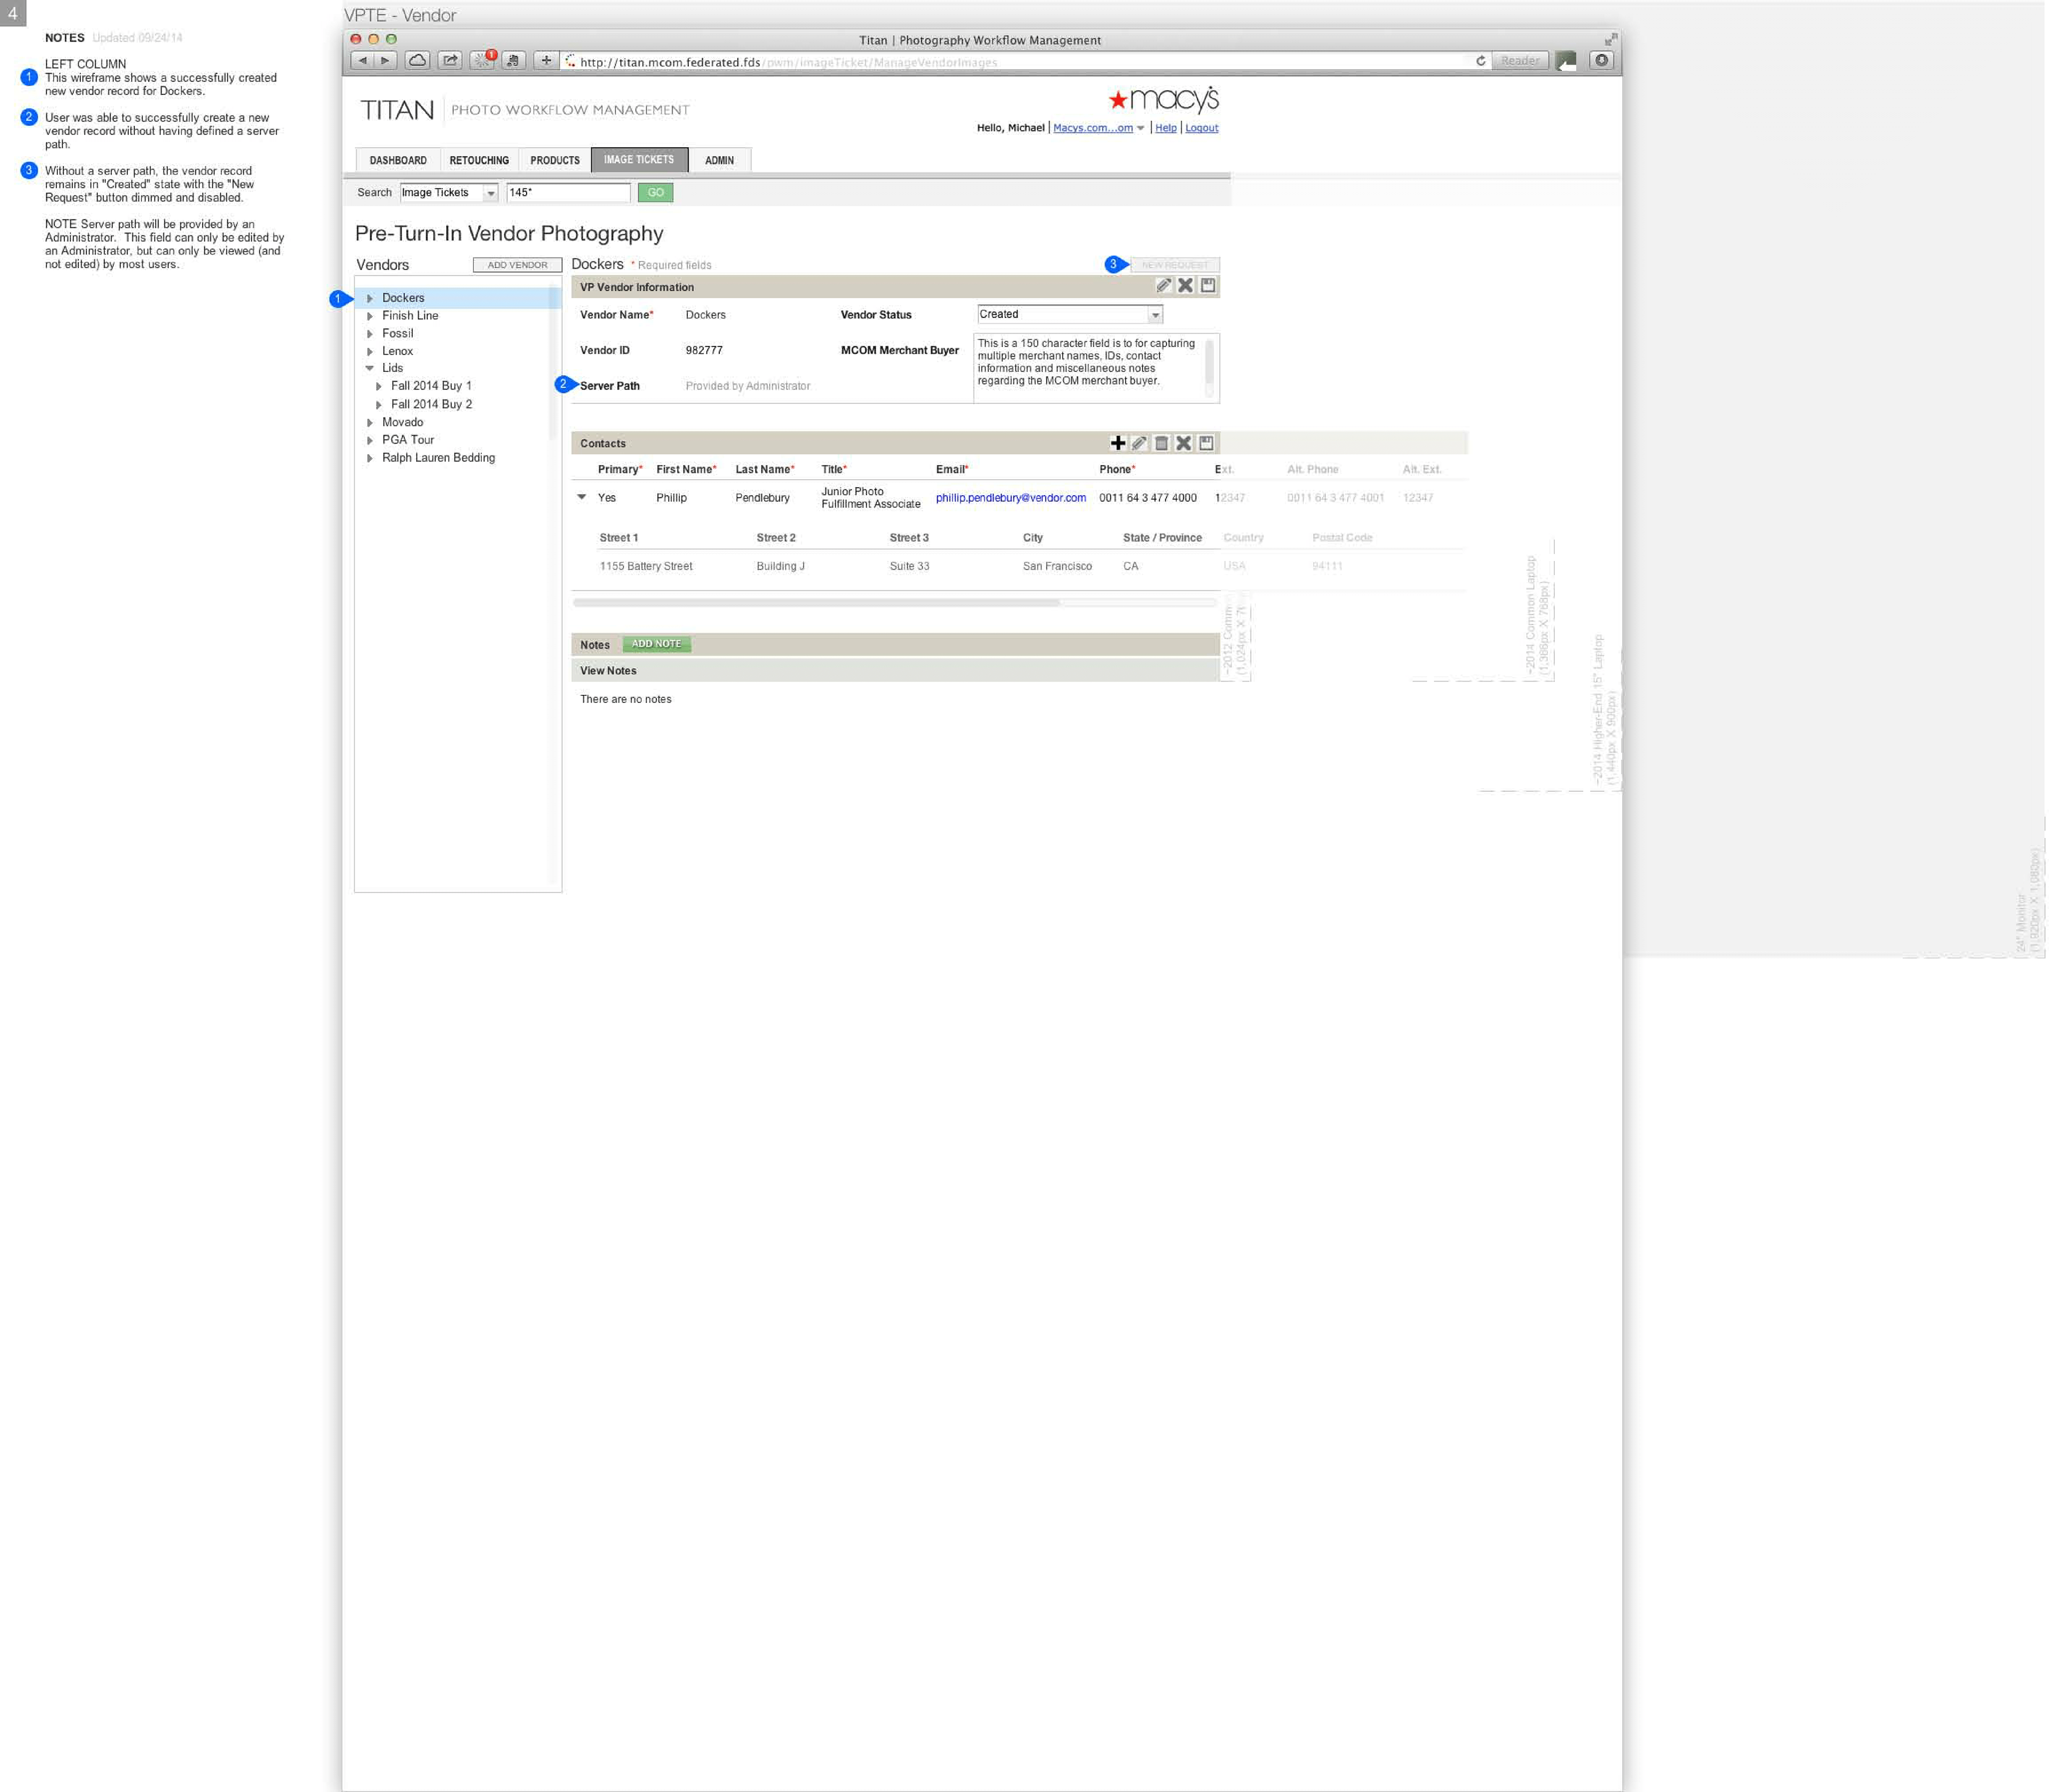Click the Contacts delete trash icon
2049x1792 pixels.
pos(1162,443)
